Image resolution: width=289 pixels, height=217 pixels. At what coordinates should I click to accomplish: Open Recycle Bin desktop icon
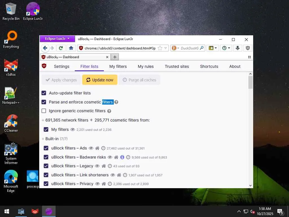[x=11, y=11]
